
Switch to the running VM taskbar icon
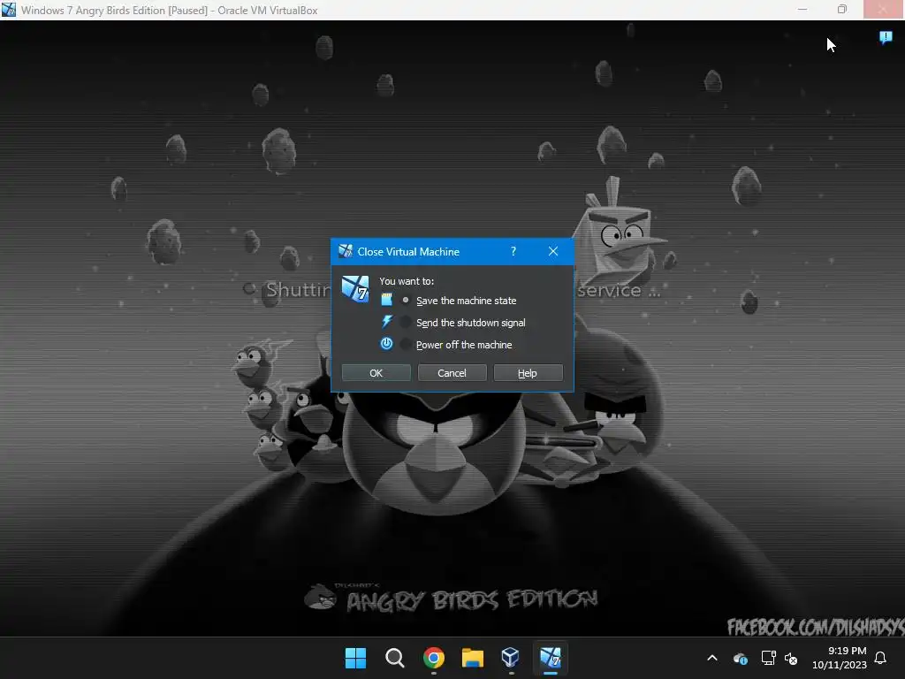550,658
